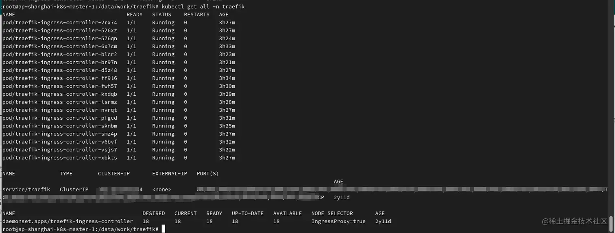
Task: Click pod traefik-ingress-controller-blcr2
Action: click(x=60, y=54)
